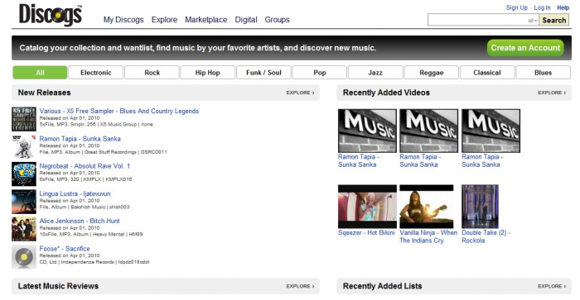Play the Vanilla Ninja video thumbnail

[x=427, y=207]
